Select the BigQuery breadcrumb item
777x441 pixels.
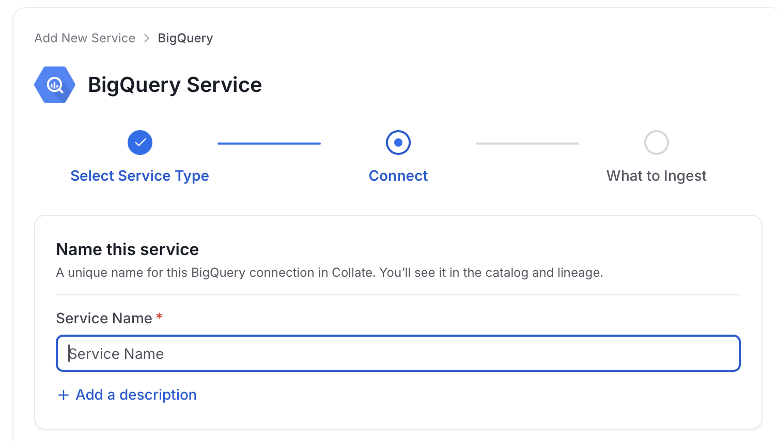pos(185,38)
